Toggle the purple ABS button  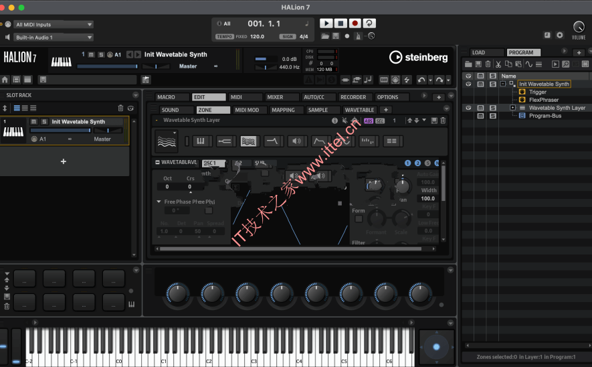[x=369, y=121]
